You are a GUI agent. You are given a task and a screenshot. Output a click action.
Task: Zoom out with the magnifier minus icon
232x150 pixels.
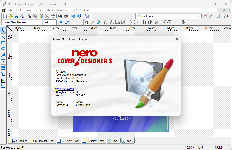[211, 16]
